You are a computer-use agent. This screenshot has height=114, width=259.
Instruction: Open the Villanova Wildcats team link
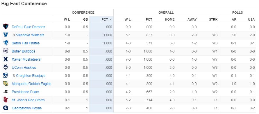point(30,35)
